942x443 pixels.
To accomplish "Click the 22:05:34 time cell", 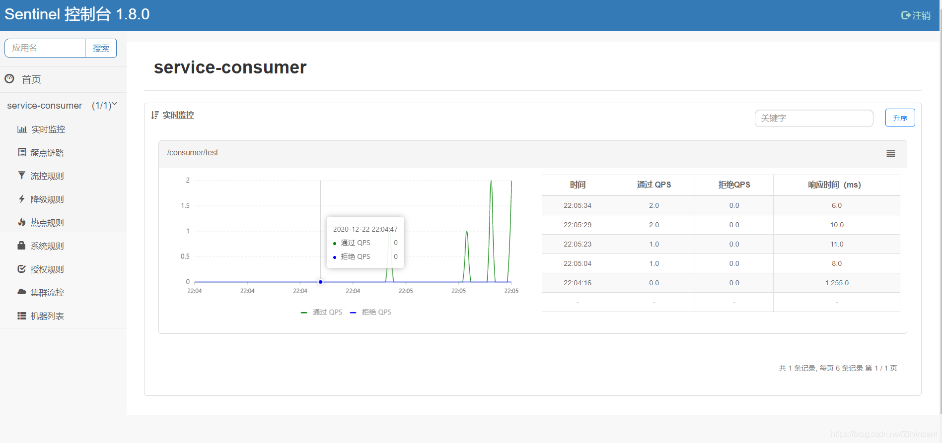I will point(578,205).
